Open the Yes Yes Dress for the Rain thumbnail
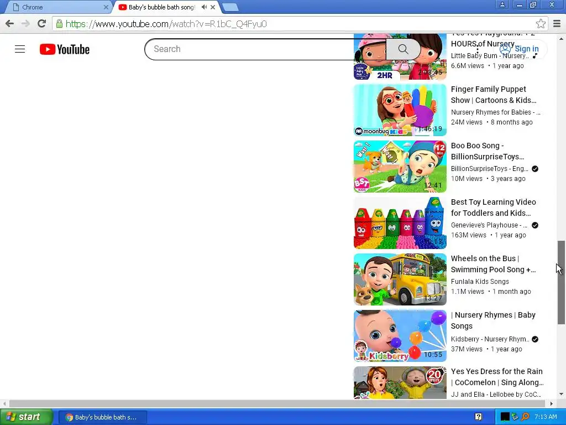The width and height of the screenshot is (566, 425). [x=400, y=382]
